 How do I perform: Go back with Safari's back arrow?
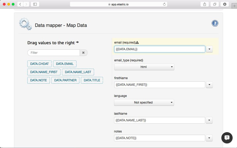coord(20,4)
